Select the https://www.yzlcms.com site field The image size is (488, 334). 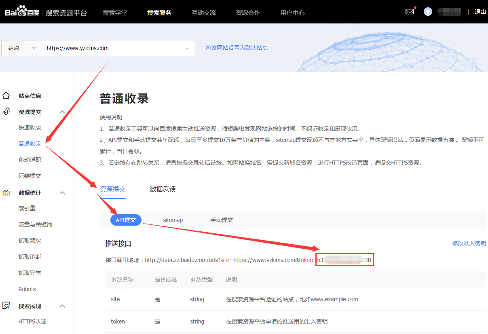(118, 48)
